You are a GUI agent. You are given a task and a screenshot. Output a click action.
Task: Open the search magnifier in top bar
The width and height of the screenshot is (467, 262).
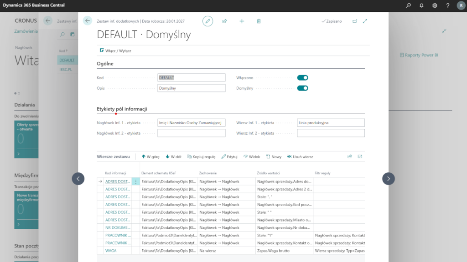408,5
